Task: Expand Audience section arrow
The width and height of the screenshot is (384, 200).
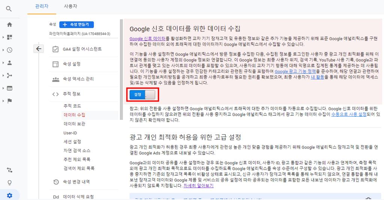Action: point(3,63)
